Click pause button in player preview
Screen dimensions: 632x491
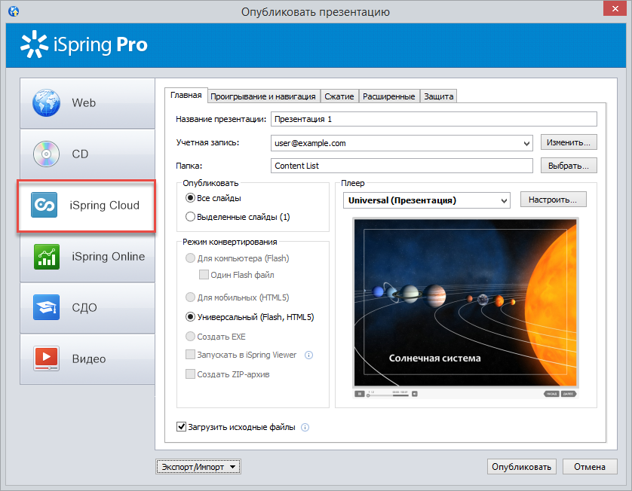point(359,394)
